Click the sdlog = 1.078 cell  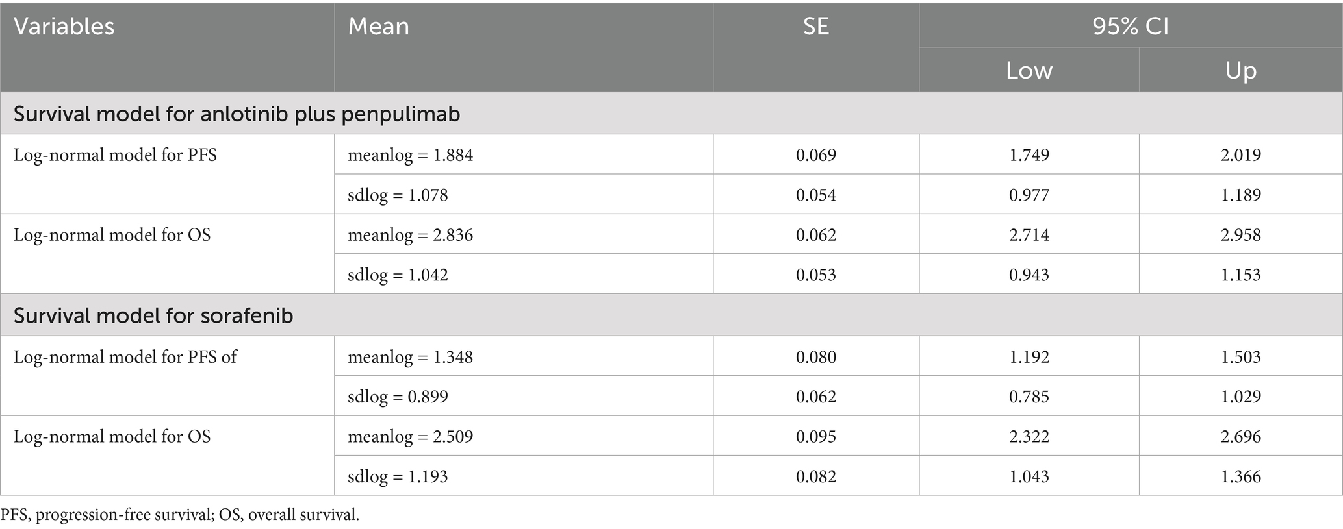tap(398, 195)
